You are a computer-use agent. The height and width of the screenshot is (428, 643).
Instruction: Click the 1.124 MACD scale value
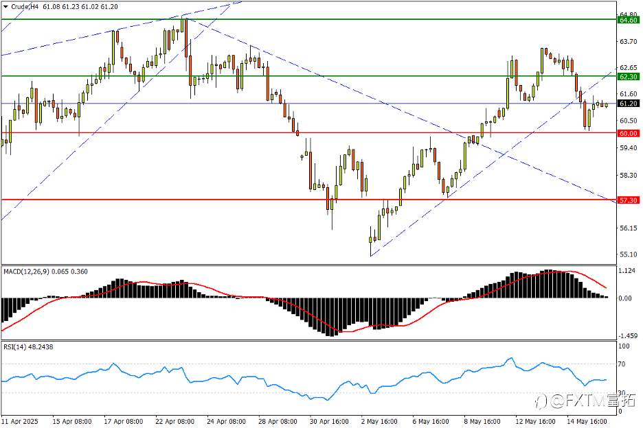point(627,271)
